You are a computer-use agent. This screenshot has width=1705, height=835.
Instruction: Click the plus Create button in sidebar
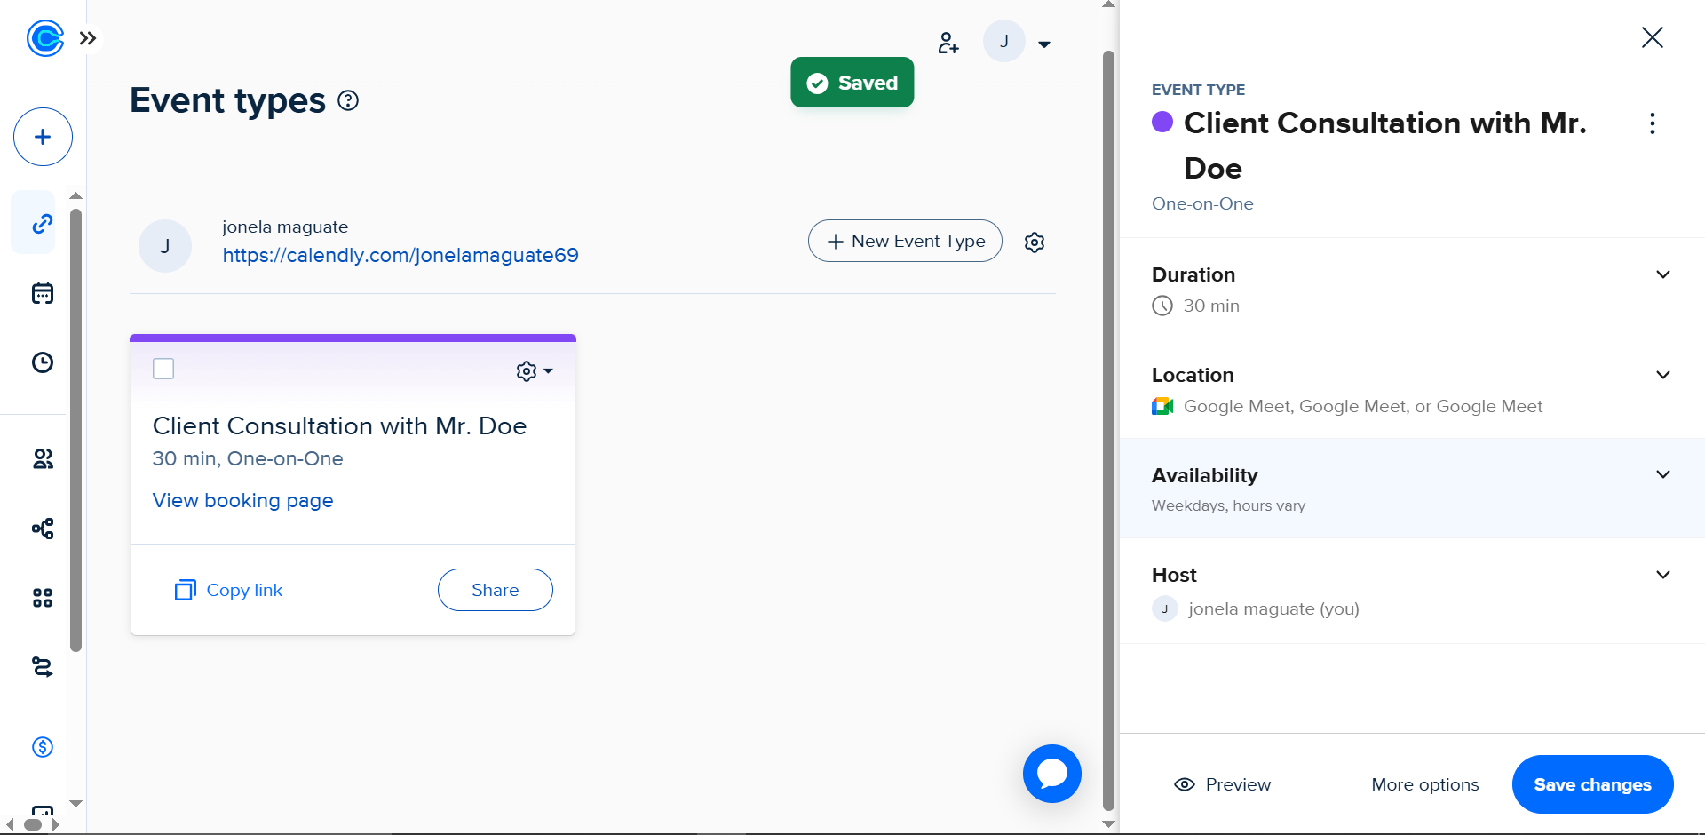[43, 137]
